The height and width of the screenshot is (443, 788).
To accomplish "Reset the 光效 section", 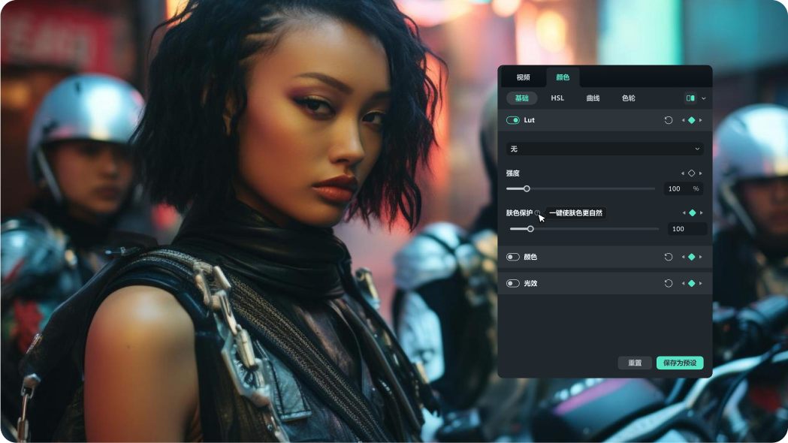I will 669,284.
